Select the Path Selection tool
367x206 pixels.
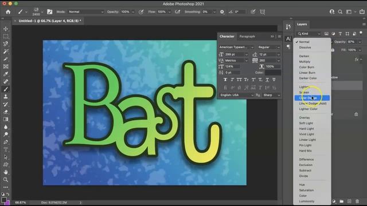click(x=6, y=157)
